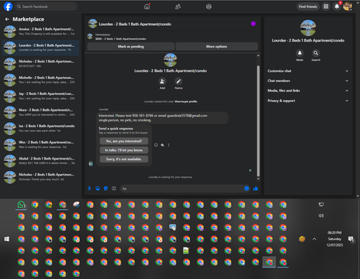360x279 pixels.
Task: Send quick reply "Sorry, it's not available."
Action: pyautogui.click(x=124, y=159)
